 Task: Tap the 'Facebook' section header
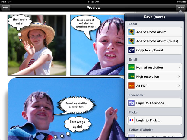coord(136,95)
